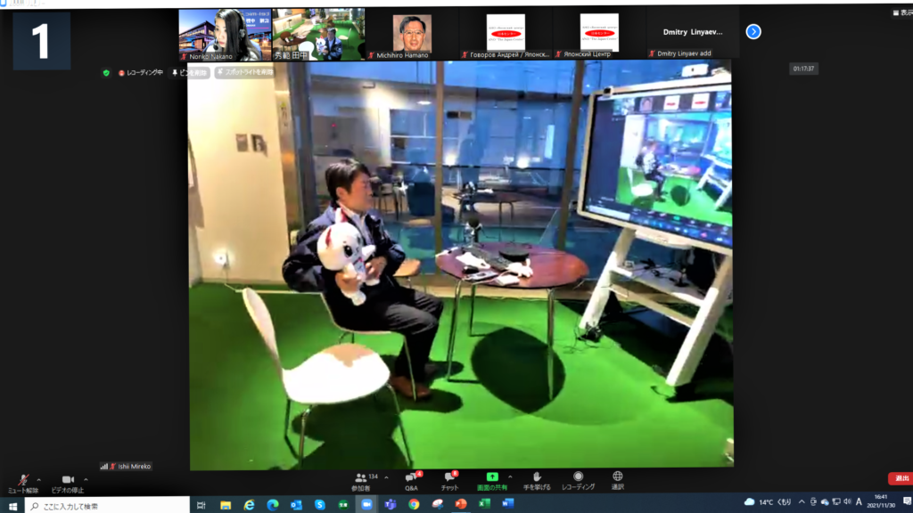Open the interpretation globe menu
The width and height of the screenshot is (913, 513).
(617, 481)
